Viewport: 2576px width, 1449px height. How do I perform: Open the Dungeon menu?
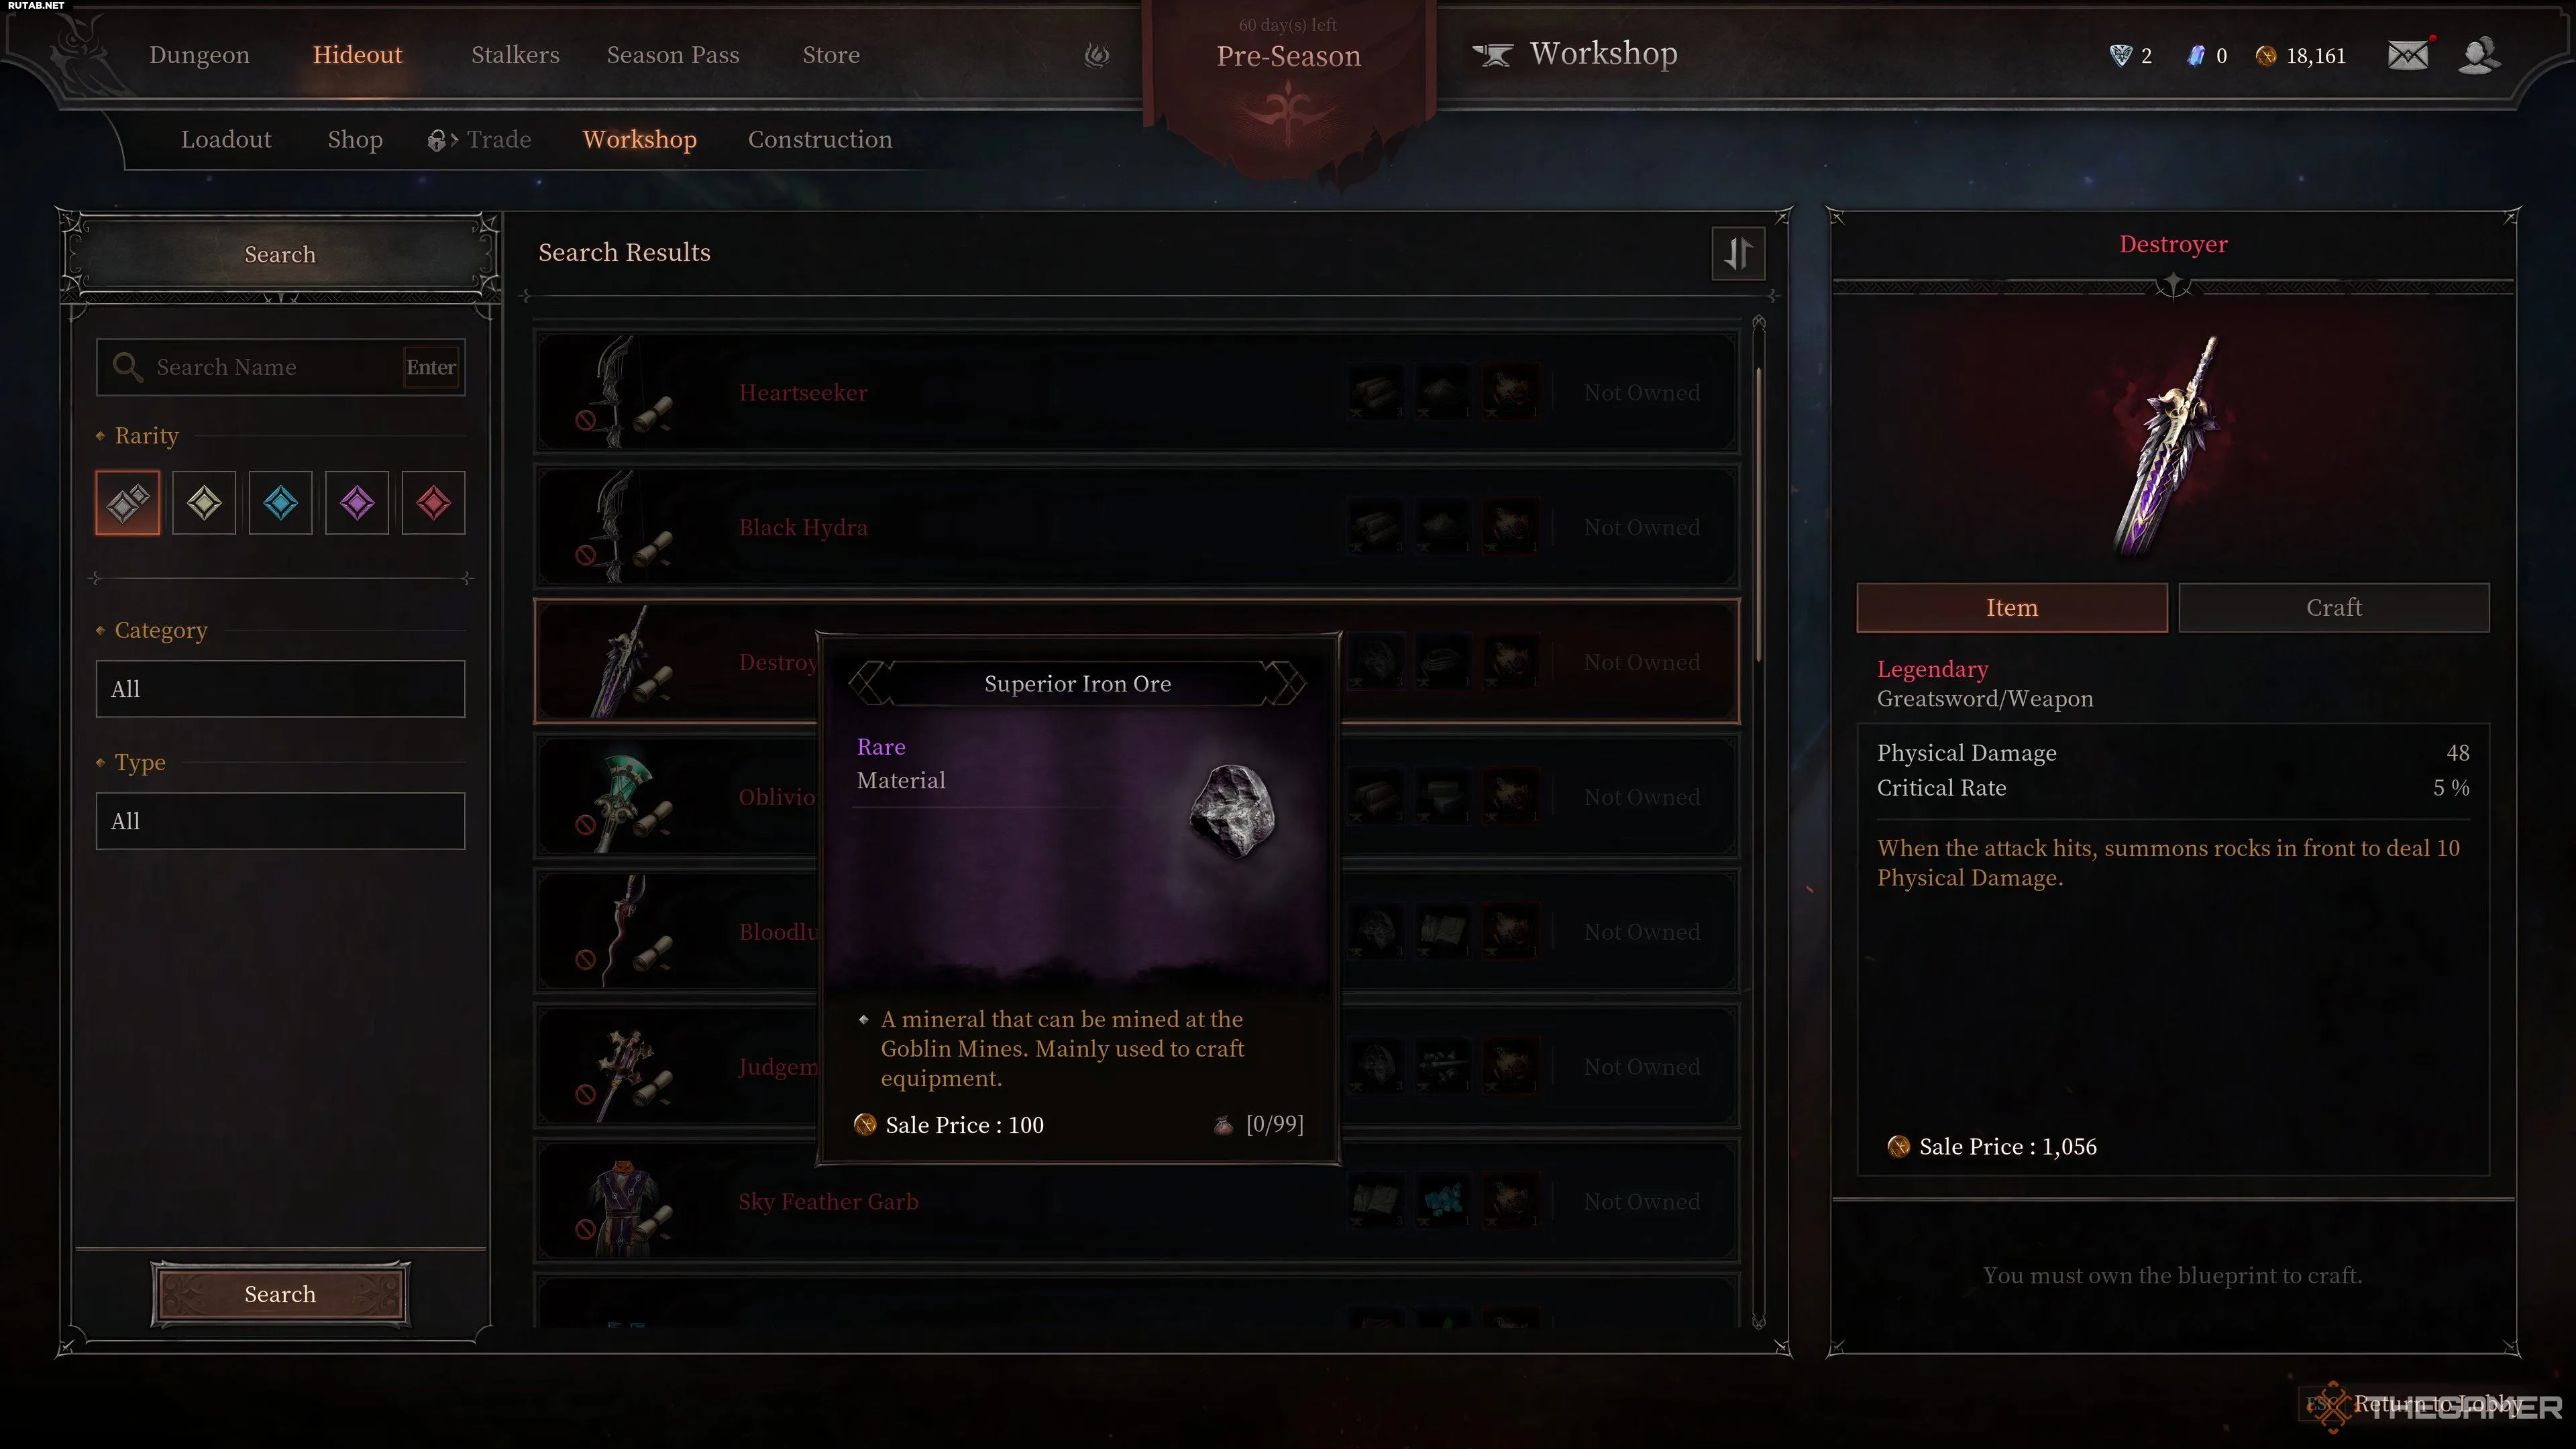point(200,55)
